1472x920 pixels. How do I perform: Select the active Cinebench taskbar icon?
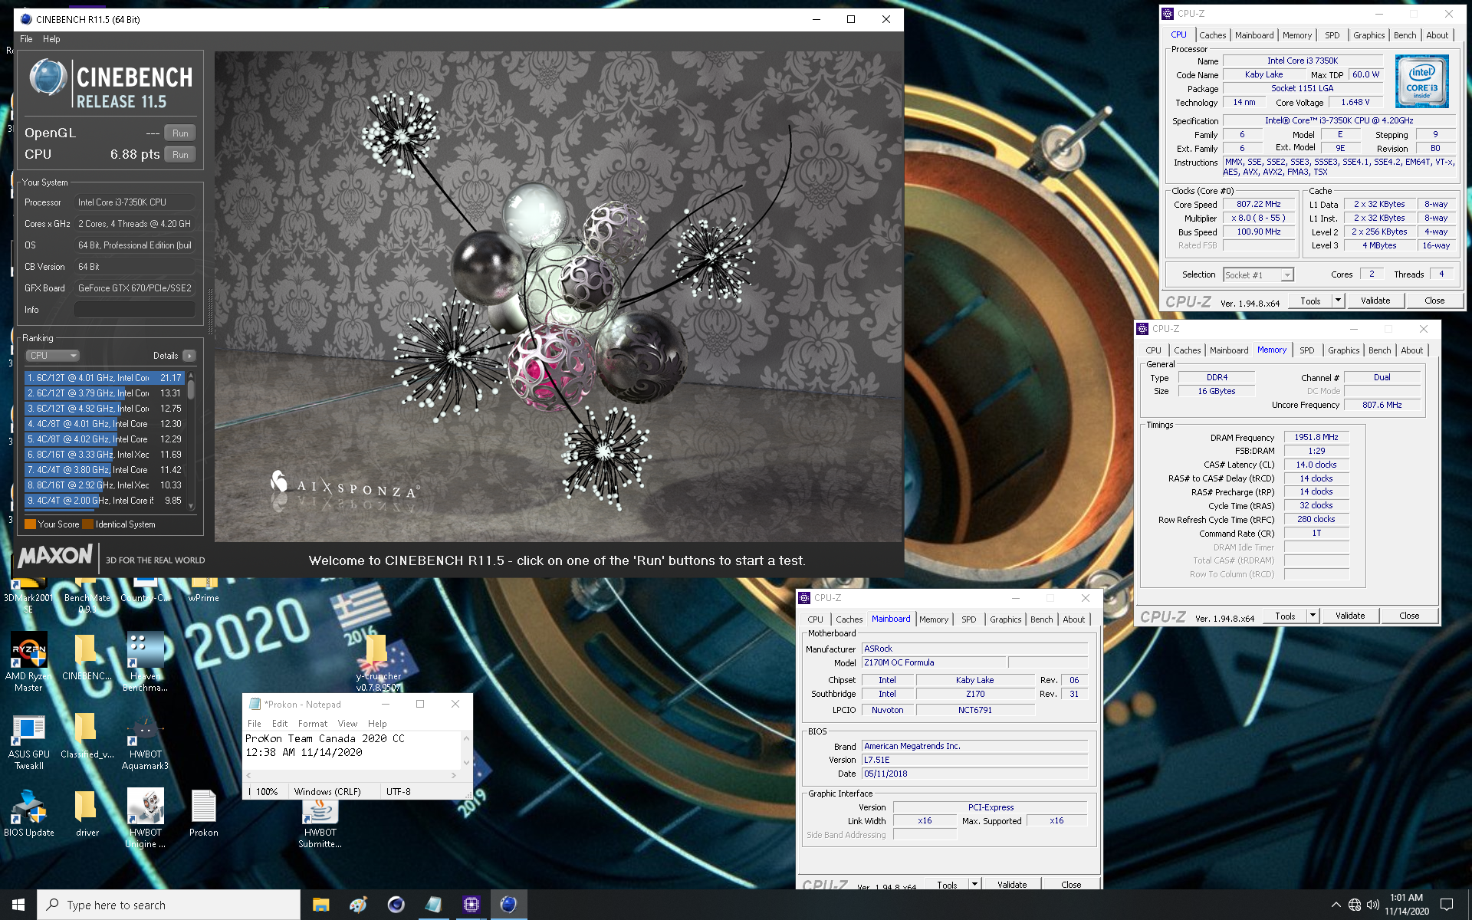(508, 905)
